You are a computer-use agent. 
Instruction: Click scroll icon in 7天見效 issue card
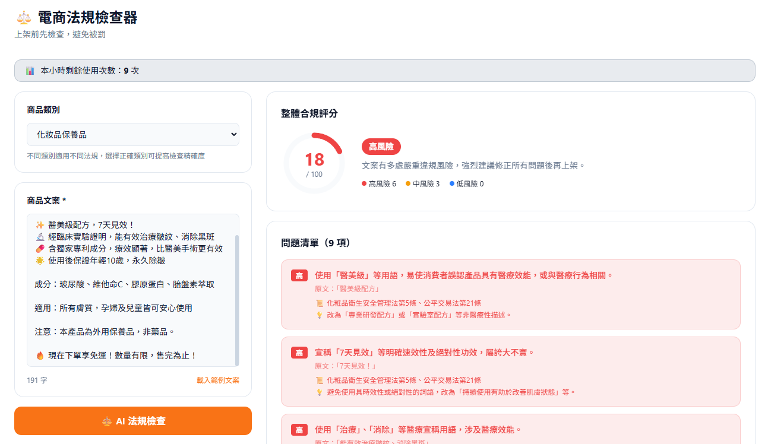pyautogui.click(x=319, y=380)
